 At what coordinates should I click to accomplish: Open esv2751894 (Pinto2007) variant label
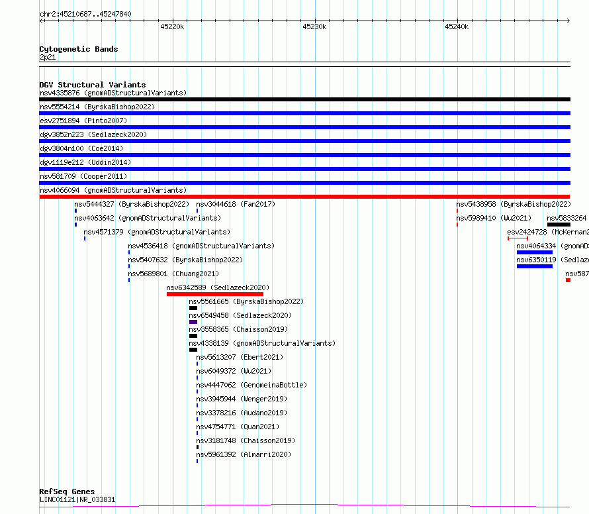click(x=83, y=121)
